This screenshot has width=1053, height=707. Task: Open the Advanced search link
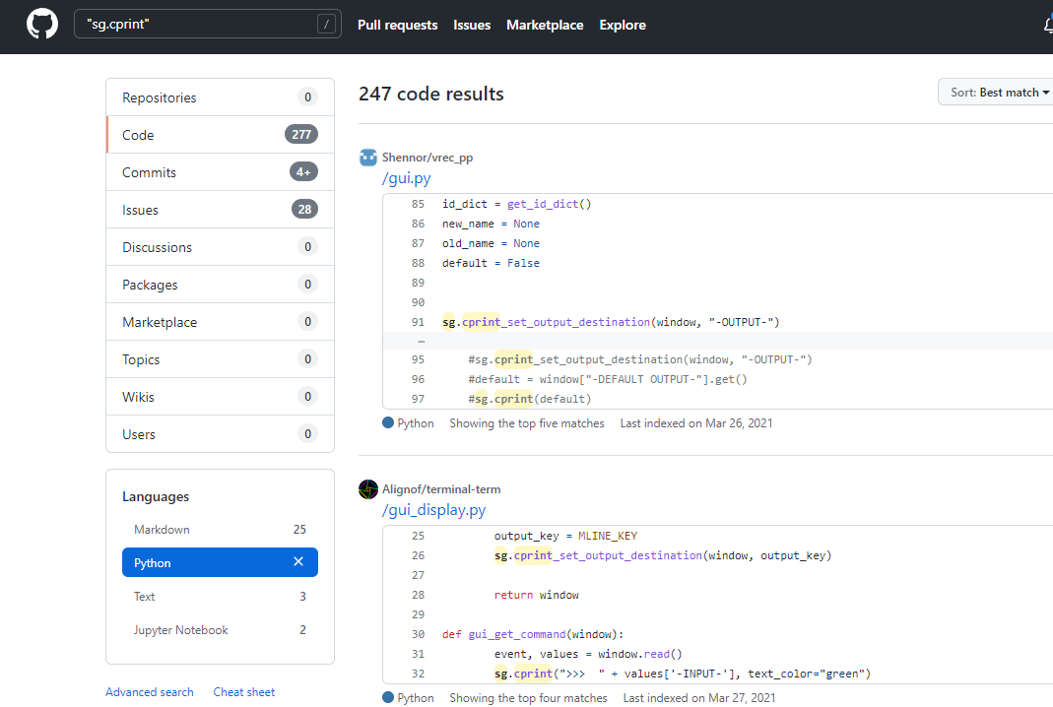click(x=150, y=691)
